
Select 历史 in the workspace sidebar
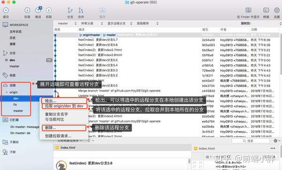13,38
